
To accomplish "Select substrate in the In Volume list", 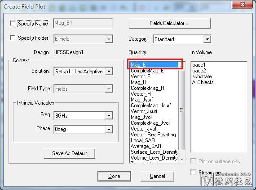I will 202,76.
